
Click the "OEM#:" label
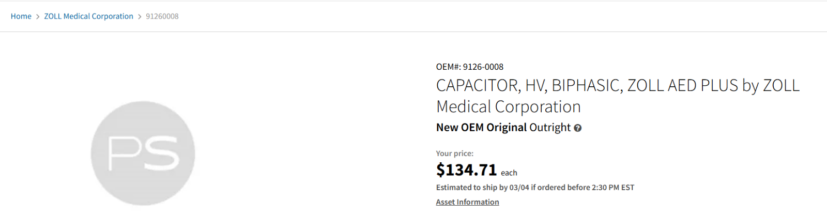(x=448, y=67)
